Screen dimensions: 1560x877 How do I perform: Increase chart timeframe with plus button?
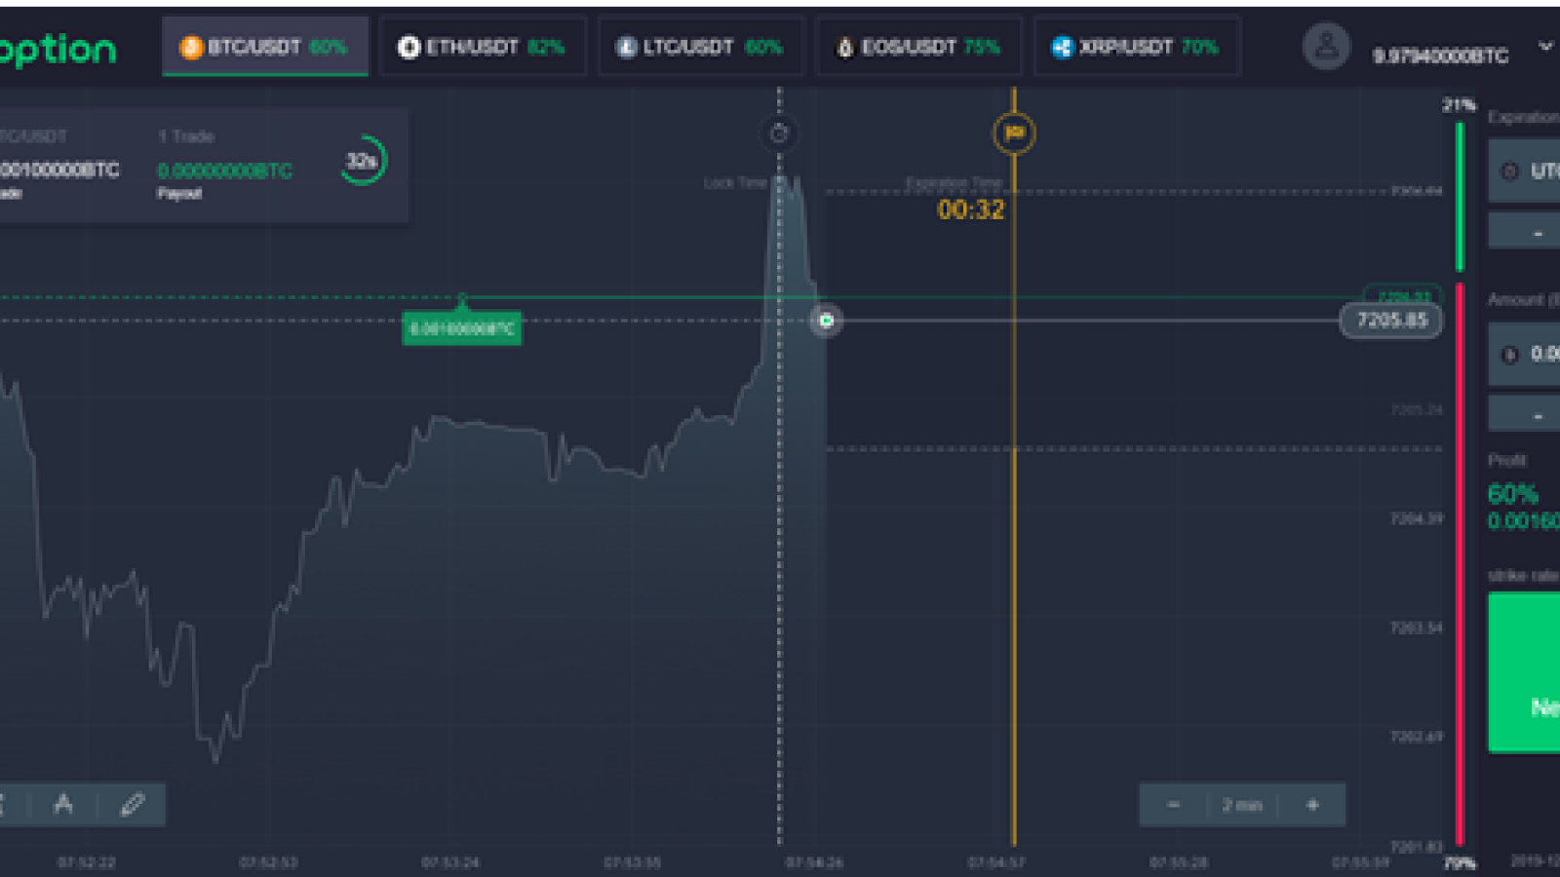(x=1312, y=805)
